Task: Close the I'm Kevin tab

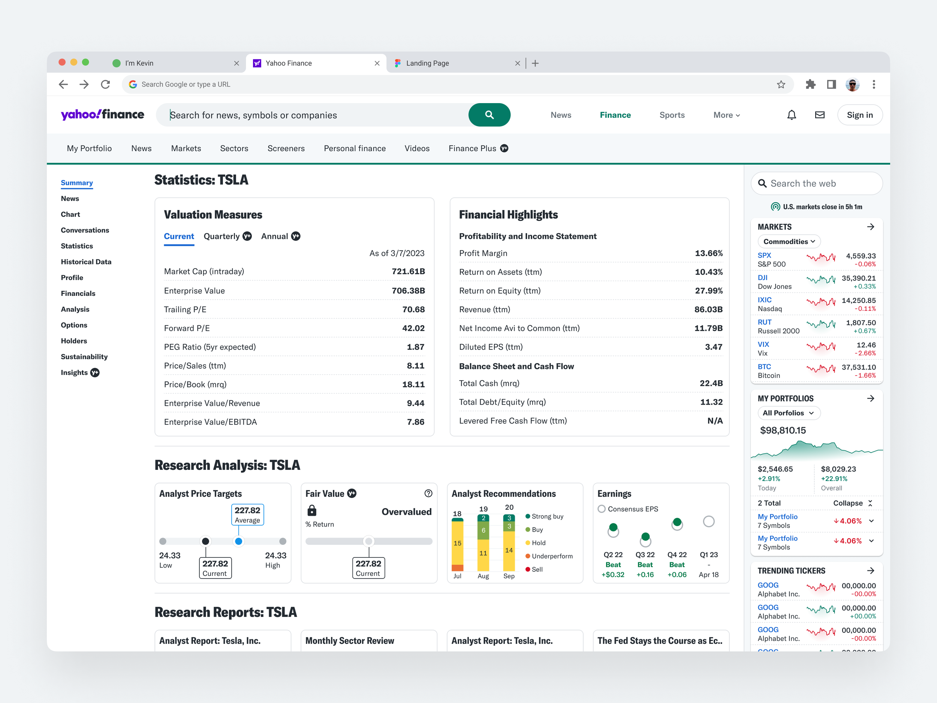Action: [236, 63]
